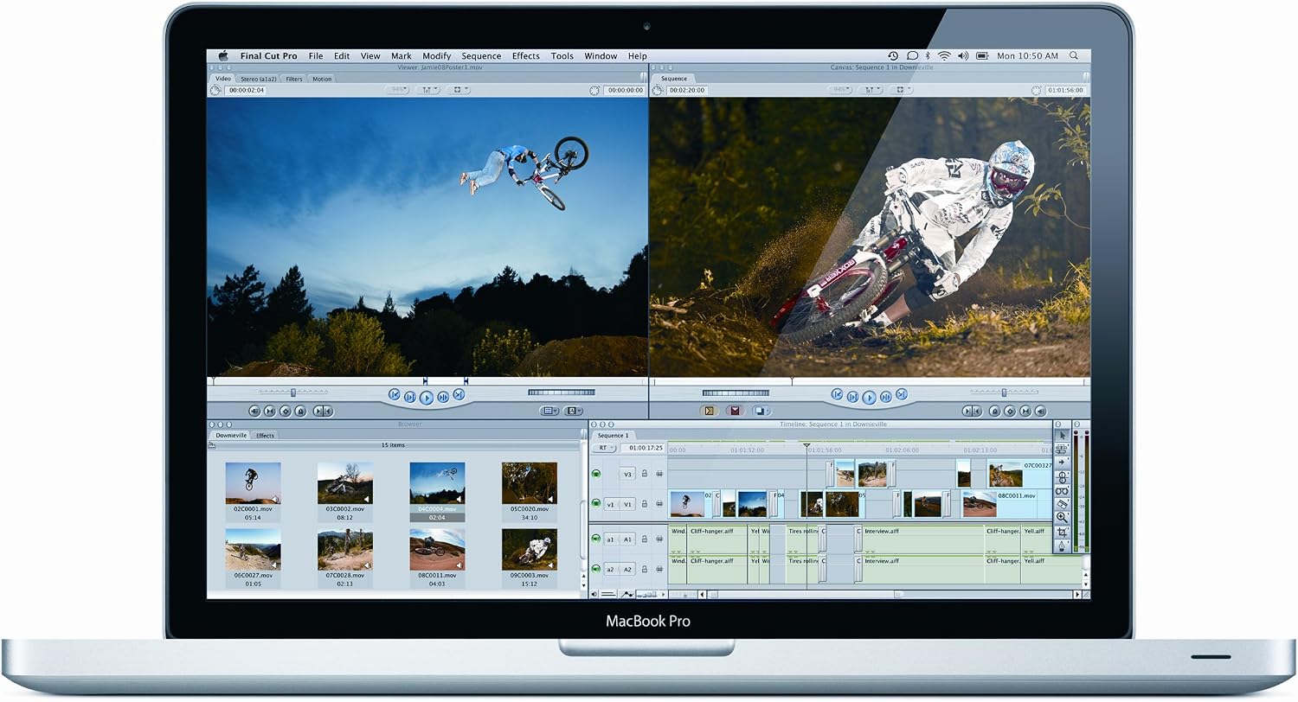Go to previous edit in Canvas
1298x702 pixels.
[837, 394]
